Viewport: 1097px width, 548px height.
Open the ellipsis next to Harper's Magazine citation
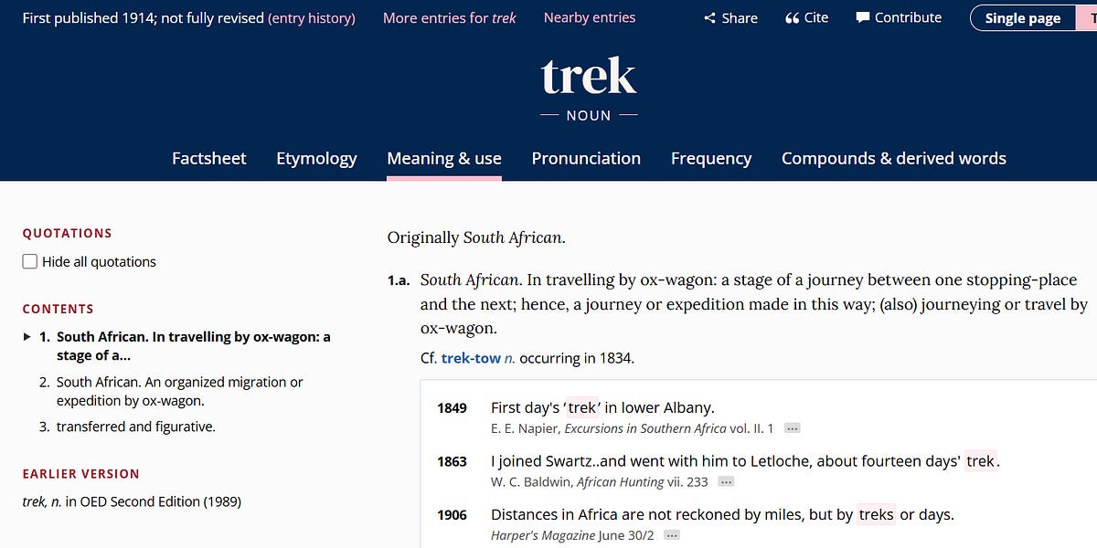[x=672, y=535]
